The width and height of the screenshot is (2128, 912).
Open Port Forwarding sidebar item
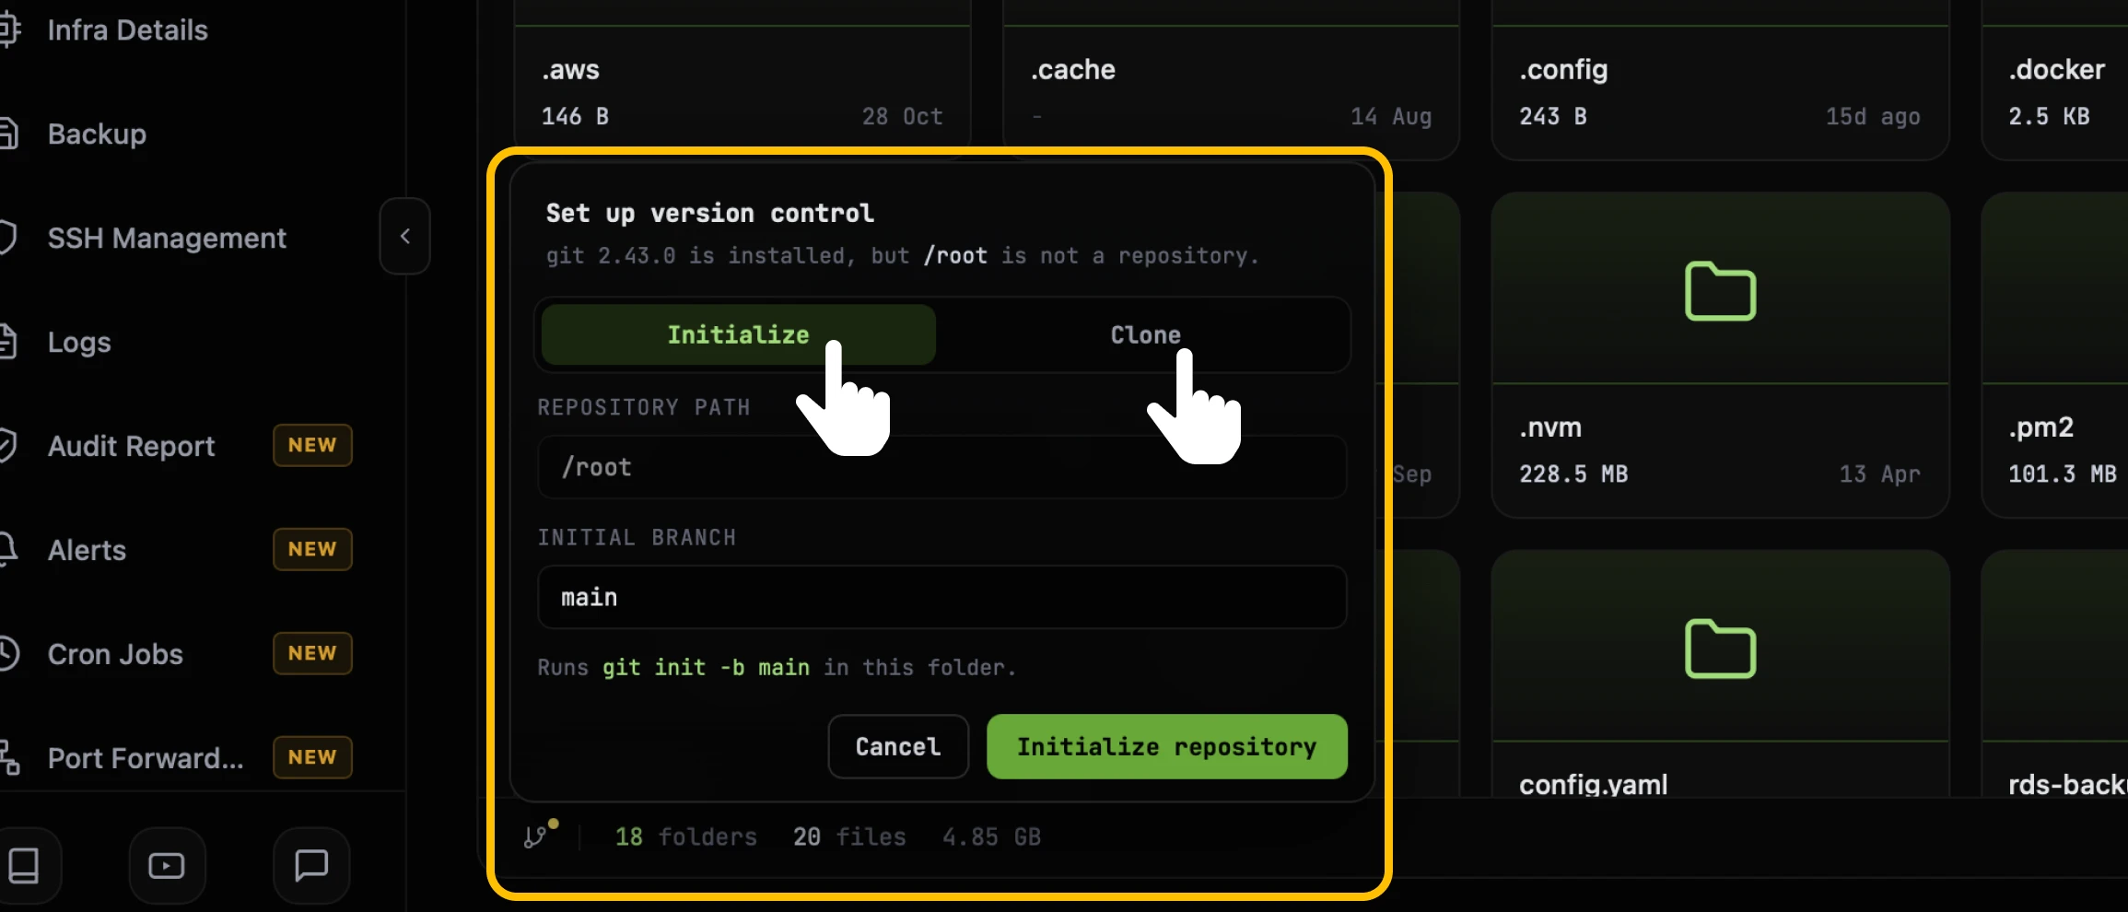coord(146,759)
